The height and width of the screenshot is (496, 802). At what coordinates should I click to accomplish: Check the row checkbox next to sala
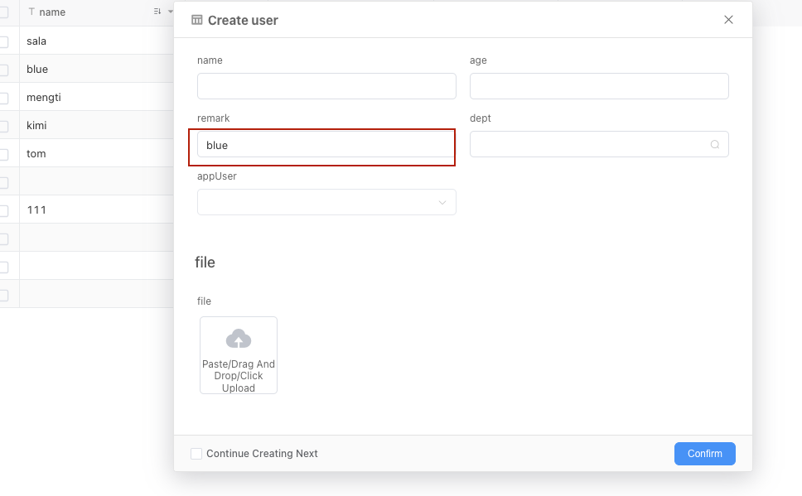click(x=3, y=41)
